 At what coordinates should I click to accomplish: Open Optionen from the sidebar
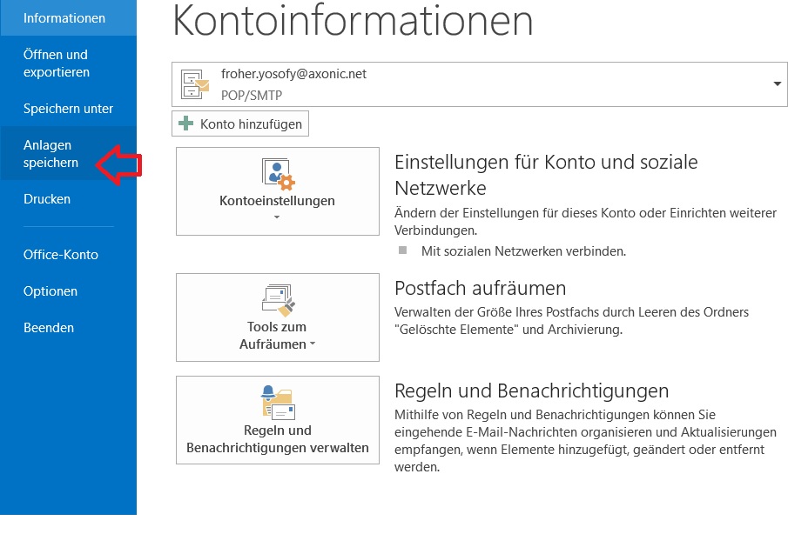click(68, 291)
